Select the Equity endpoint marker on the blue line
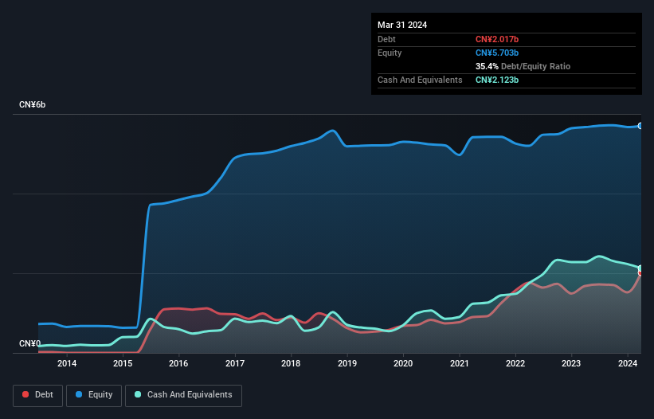 tap(640, 126)
